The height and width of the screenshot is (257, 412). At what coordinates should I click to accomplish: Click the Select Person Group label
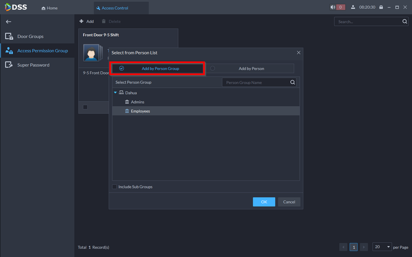(x=133, y=82)
